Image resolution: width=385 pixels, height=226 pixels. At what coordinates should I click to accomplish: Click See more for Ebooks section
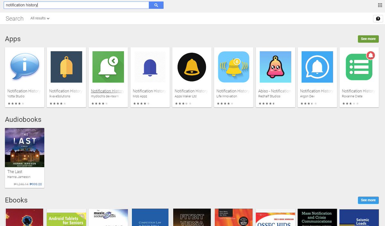click(x=368, y=200)
